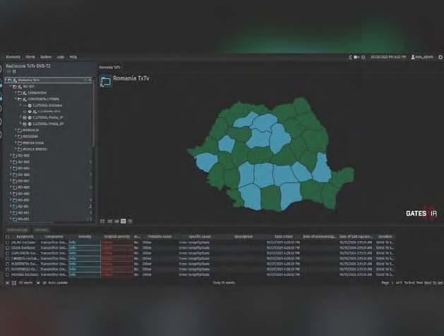Select the highlighted fourth view icon under the map
This screenshot has width=444, height=336.
124,221
